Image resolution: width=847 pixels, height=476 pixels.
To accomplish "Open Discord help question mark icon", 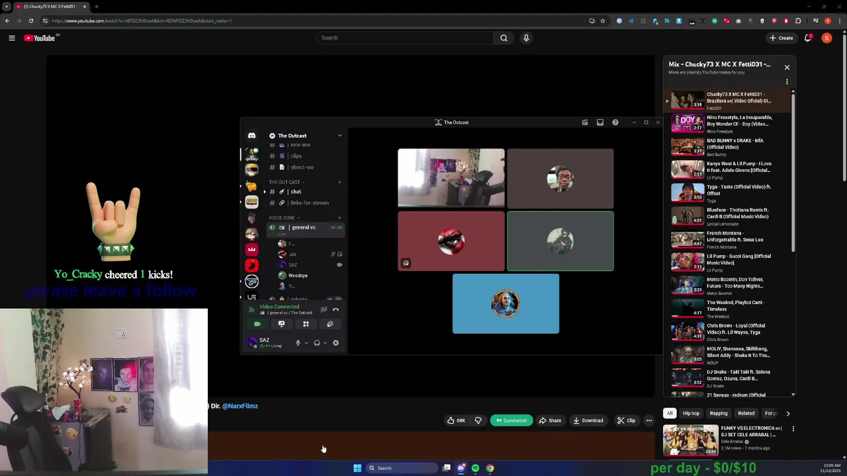I will tap(615, 122).
